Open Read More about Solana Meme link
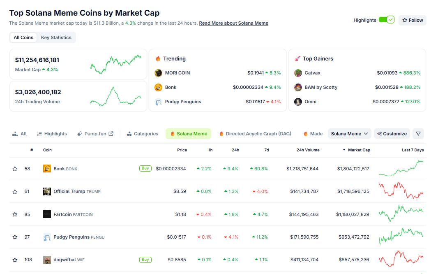Viewport: 438px width, 274px height. 233,23
